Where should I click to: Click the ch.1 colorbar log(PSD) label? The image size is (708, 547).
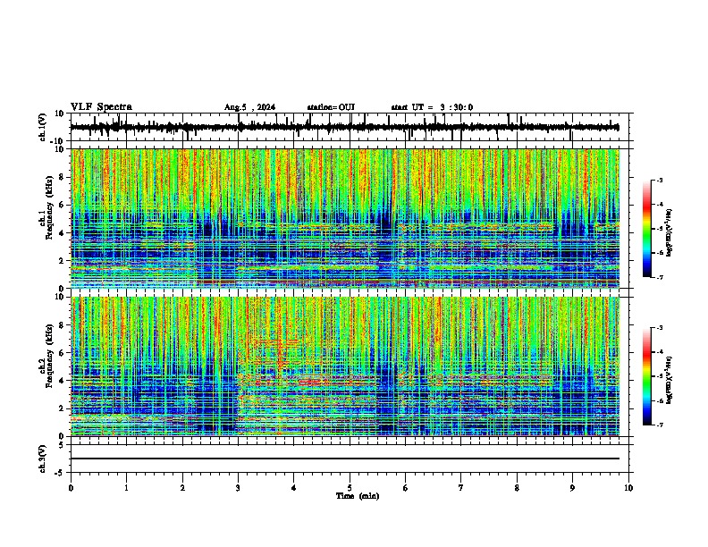pyautogui.click(x=670, y=232)
